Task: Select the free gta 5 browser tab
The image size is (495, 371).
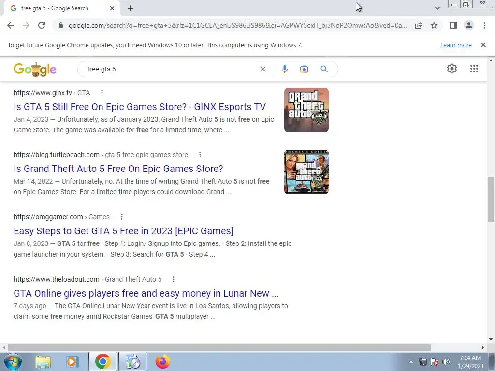Action: (61, 8)
